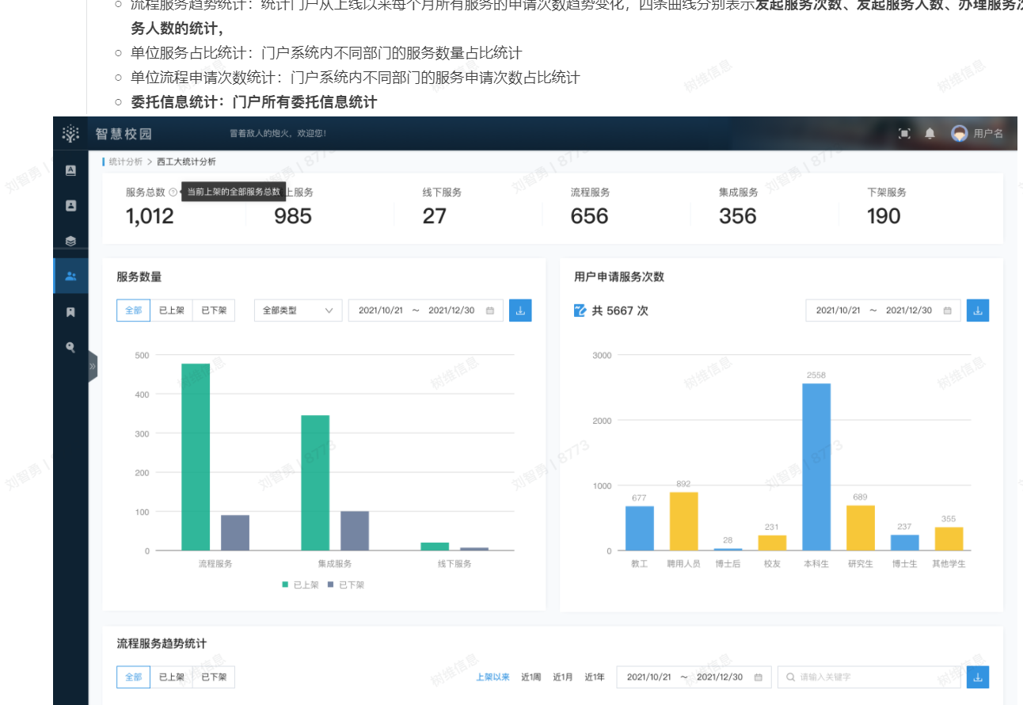Screen dimensions: 1023x705
Task: Click the 智慧校园 tree logo icon
Action: click(x=70, y=134)
